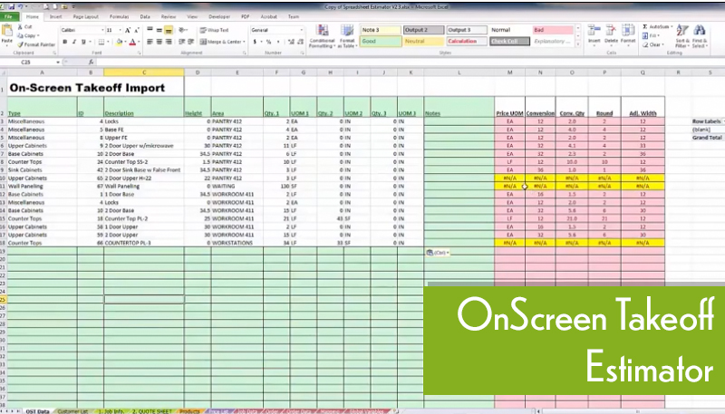Viewport: 725px width, 414px height.
Task: Click the Format Painter brush
Action: pos(20,44)
